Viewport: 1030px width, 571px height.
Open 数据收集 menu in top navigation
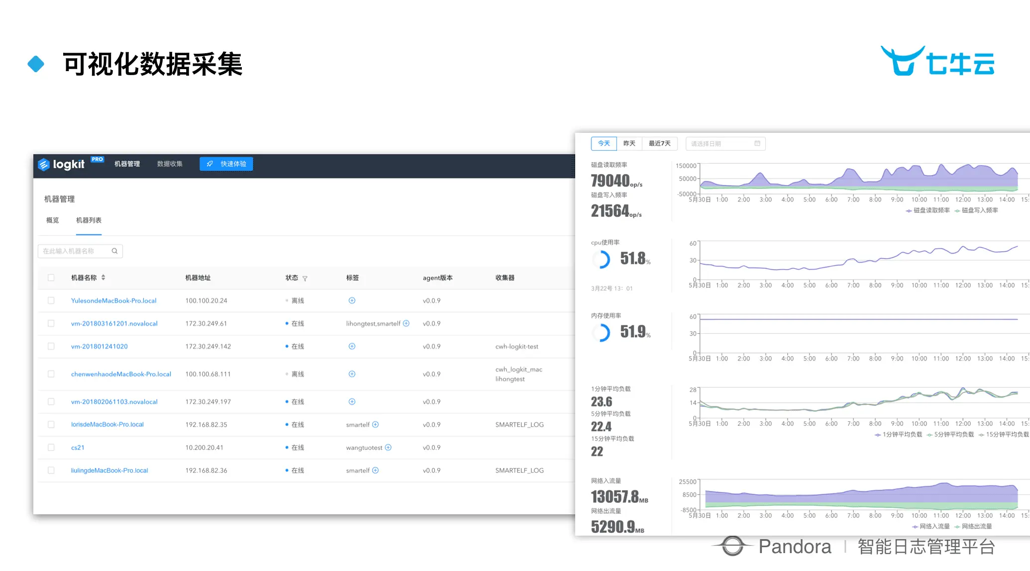point(170,164)
